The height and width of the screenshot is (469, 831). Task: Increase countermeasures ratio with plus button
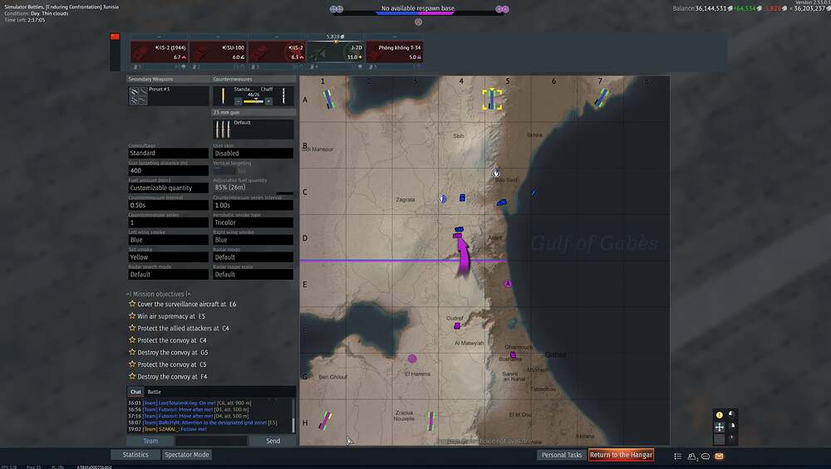click(268, 101)
